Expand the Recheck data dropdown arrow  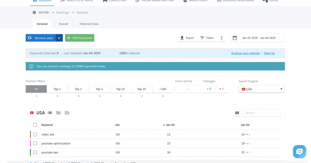59,38
